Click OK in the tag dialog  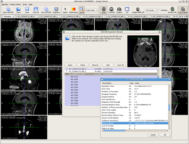[165, 135]
